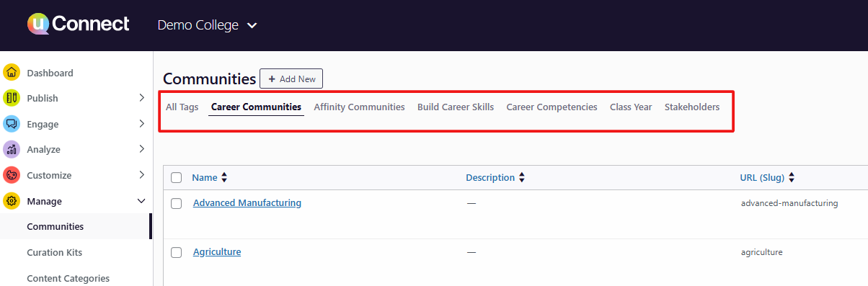
Task: Open Communities in the Manage submenu
Action: (x=56, y=226)
